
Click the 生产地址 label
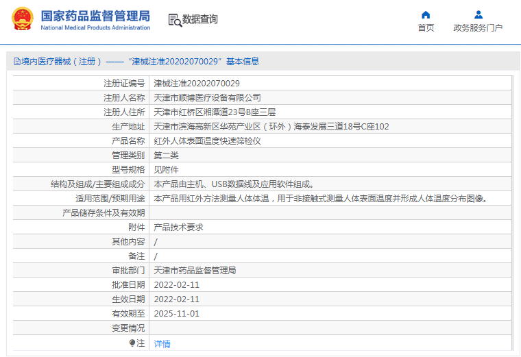point(128,127)
